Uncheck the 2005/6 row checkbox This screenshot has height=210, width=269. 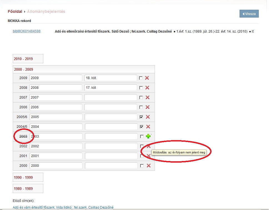(x=142, y=117)
